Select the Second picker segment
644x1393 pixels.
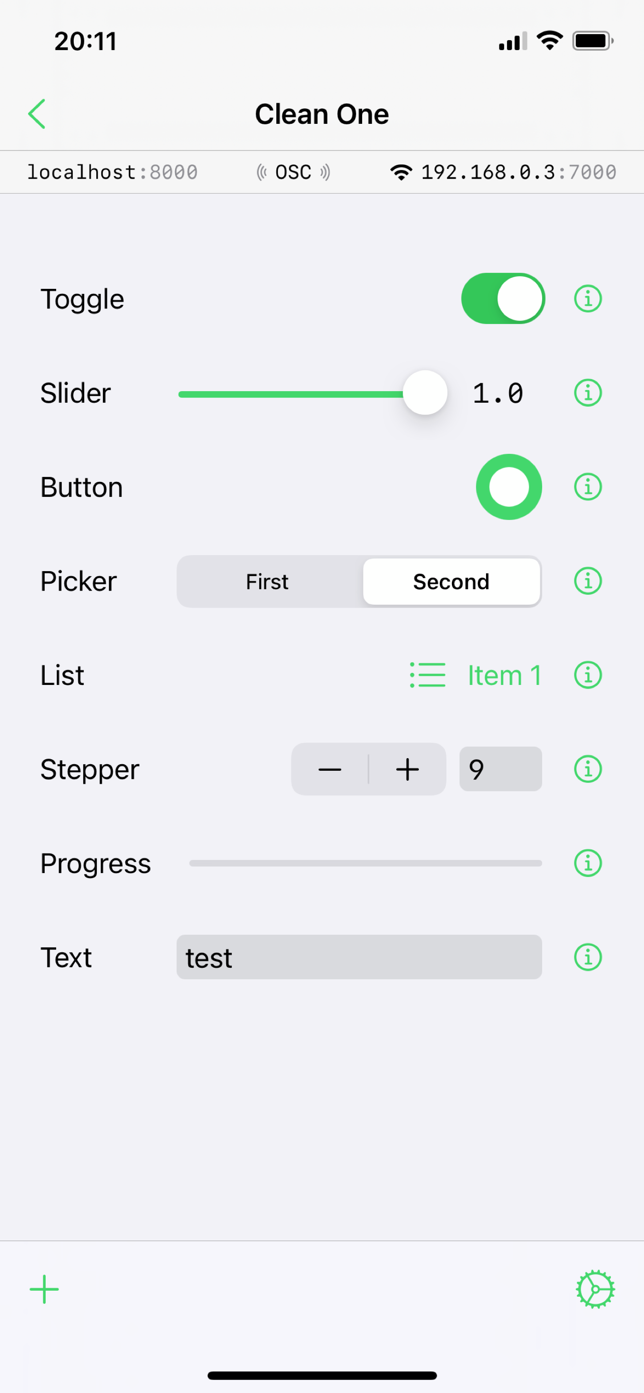coord(451,582)
